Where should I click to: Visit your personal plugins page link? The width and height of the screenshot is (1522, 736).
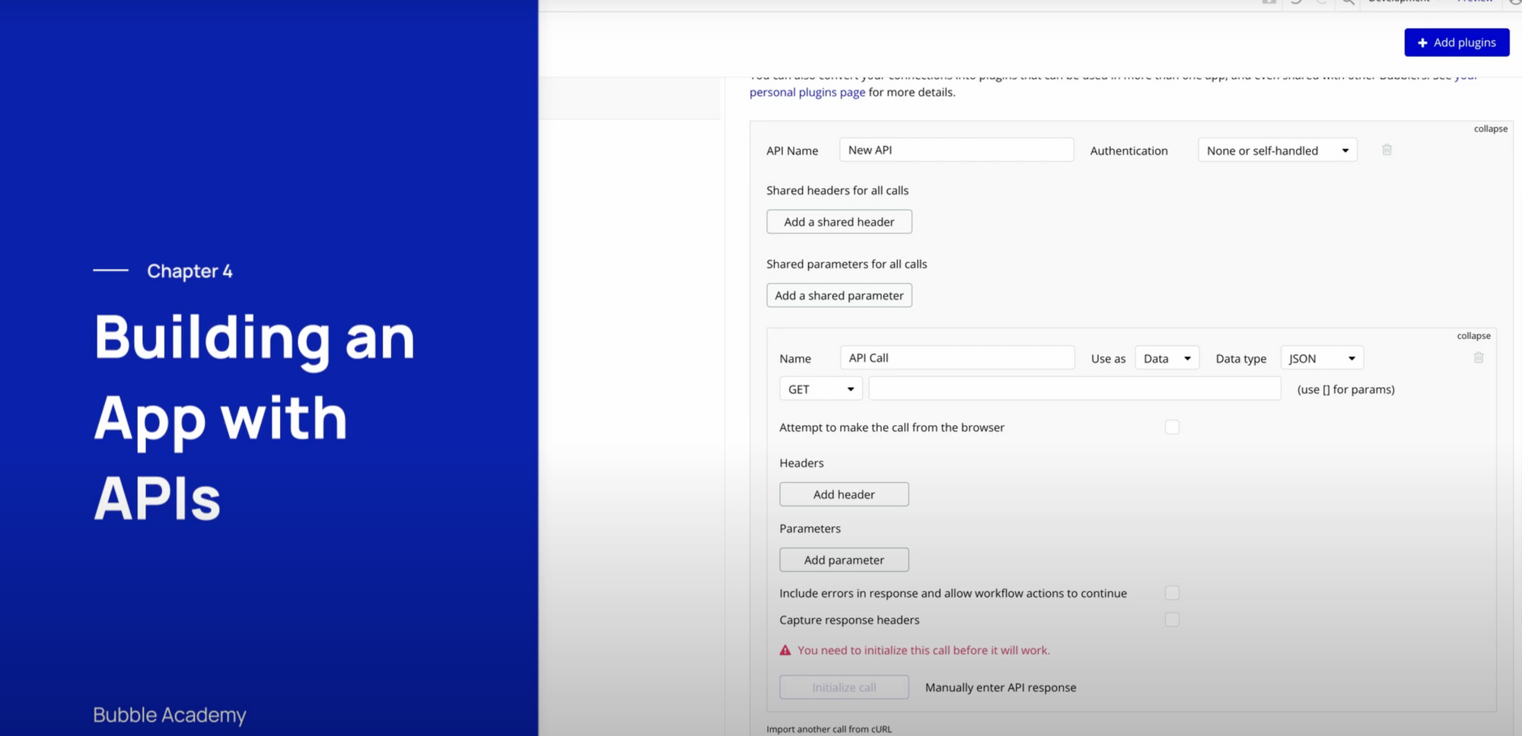(x=807, y=92)
